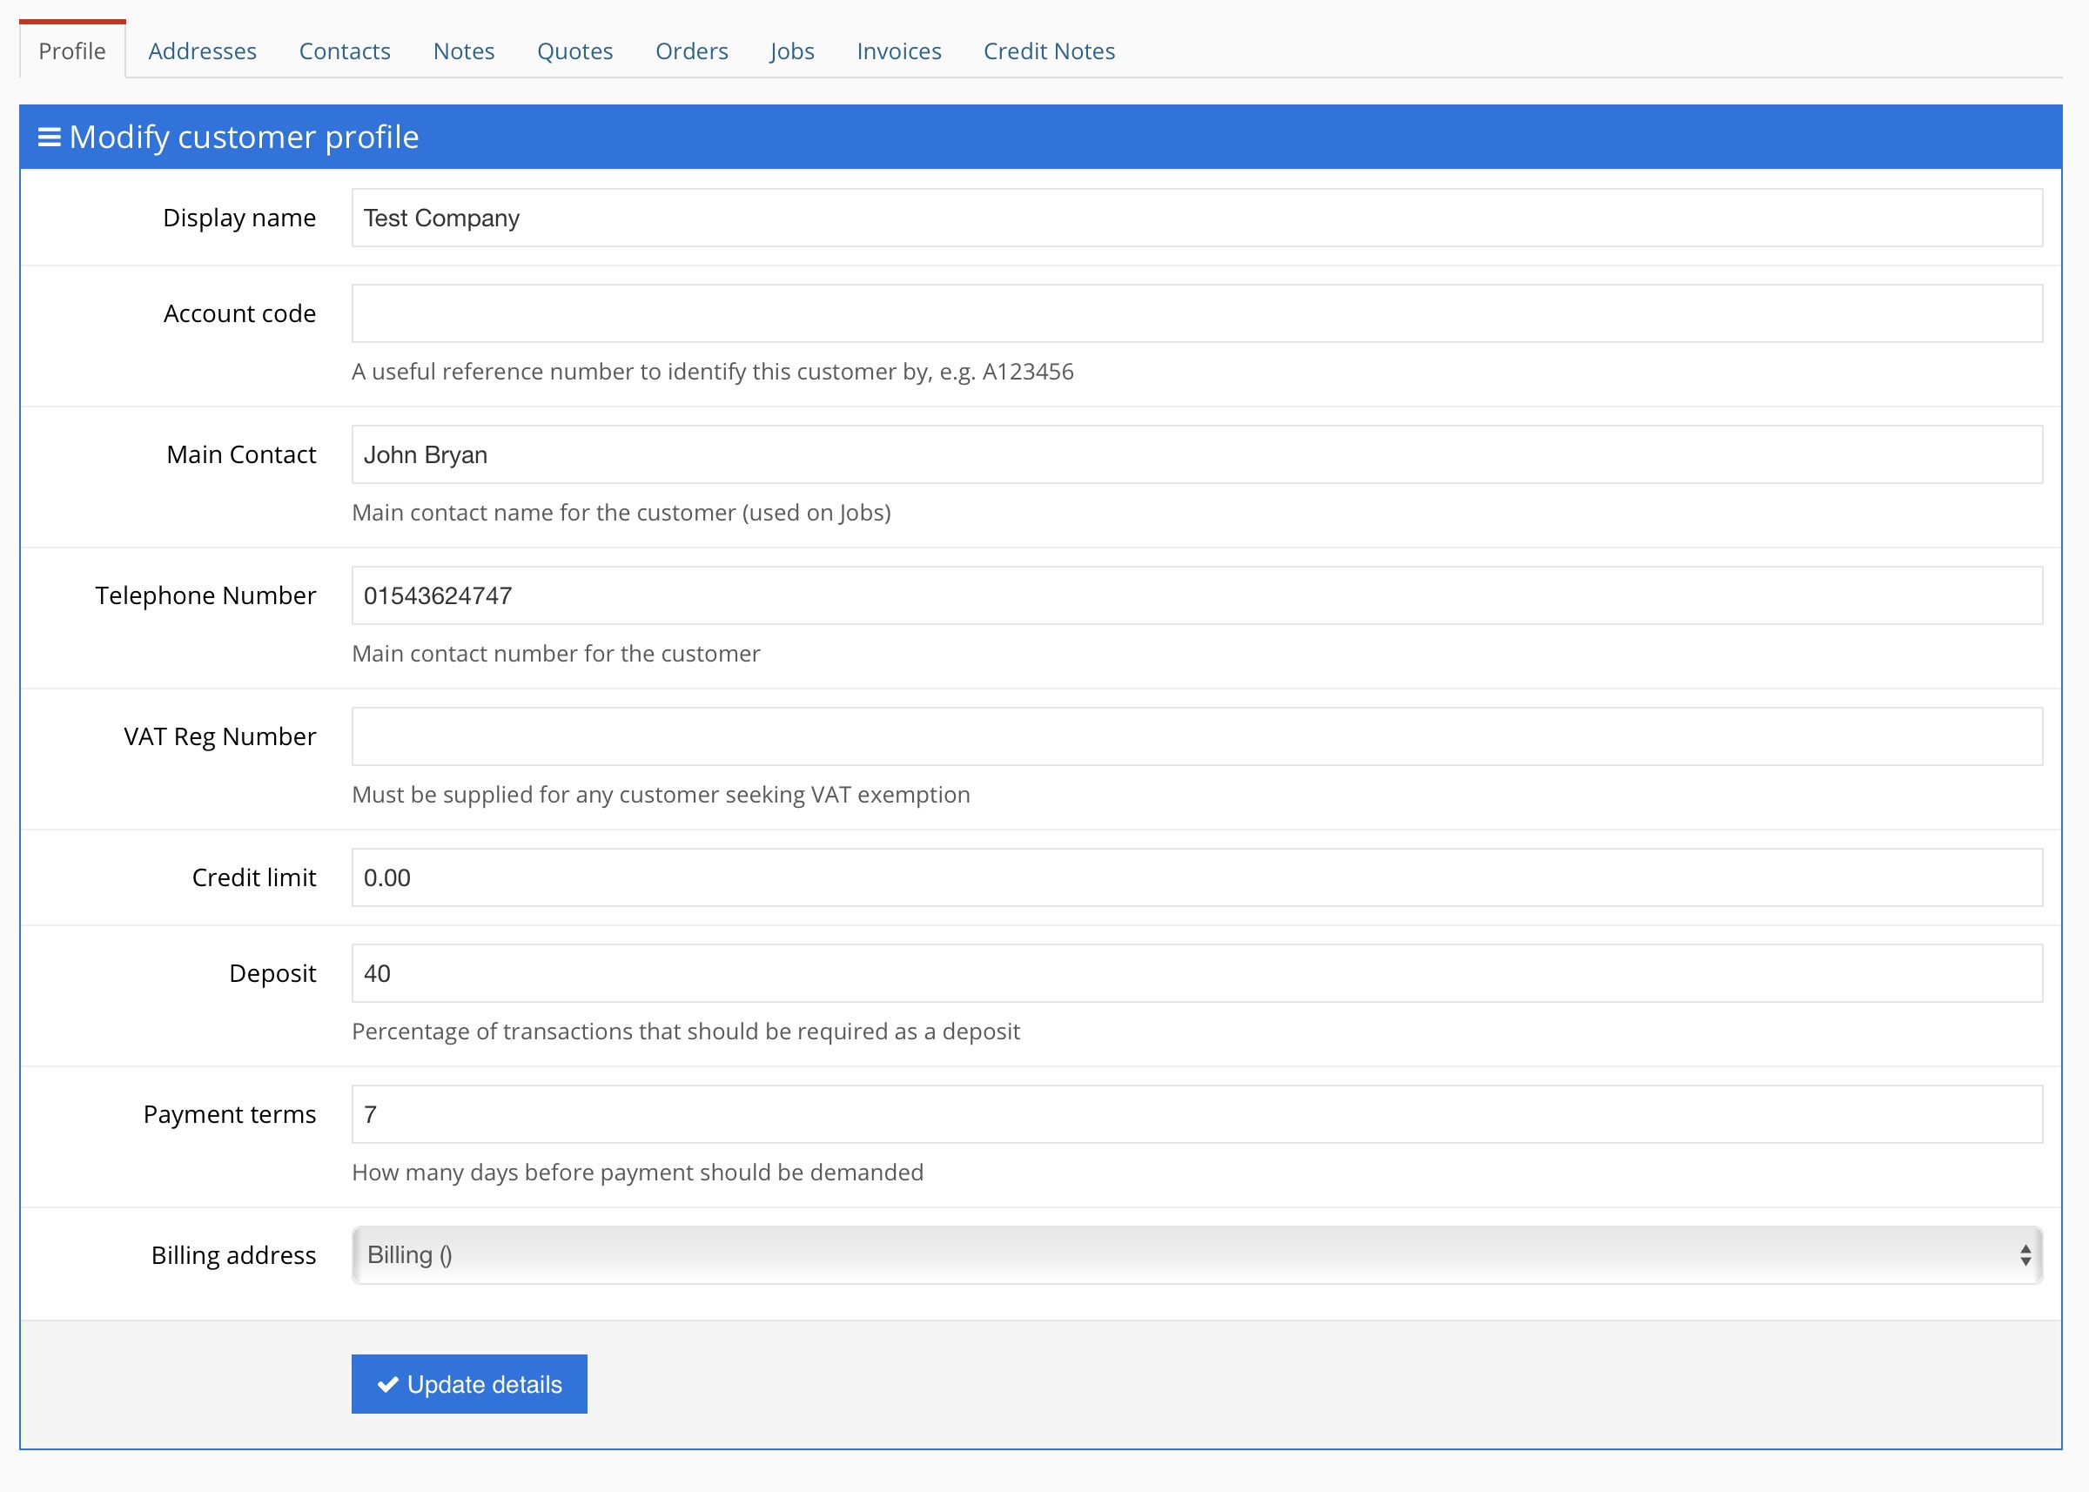
Task: Go to the Notes tab
Action: (463, 51)
